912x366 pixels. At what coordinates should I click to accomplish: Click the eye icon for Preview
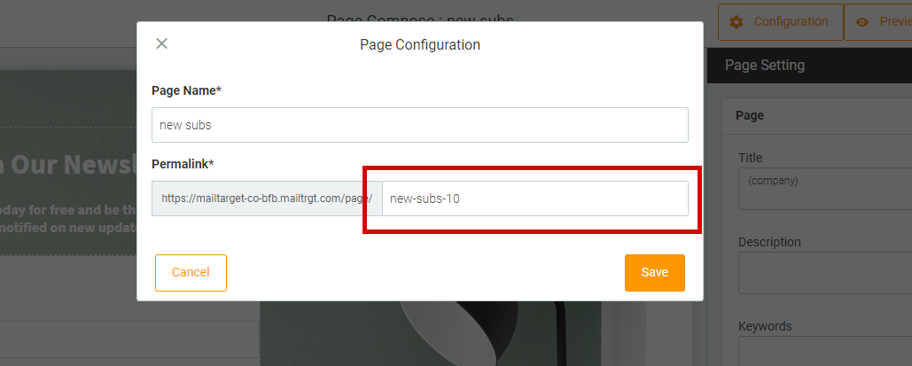tap(862, 22)
